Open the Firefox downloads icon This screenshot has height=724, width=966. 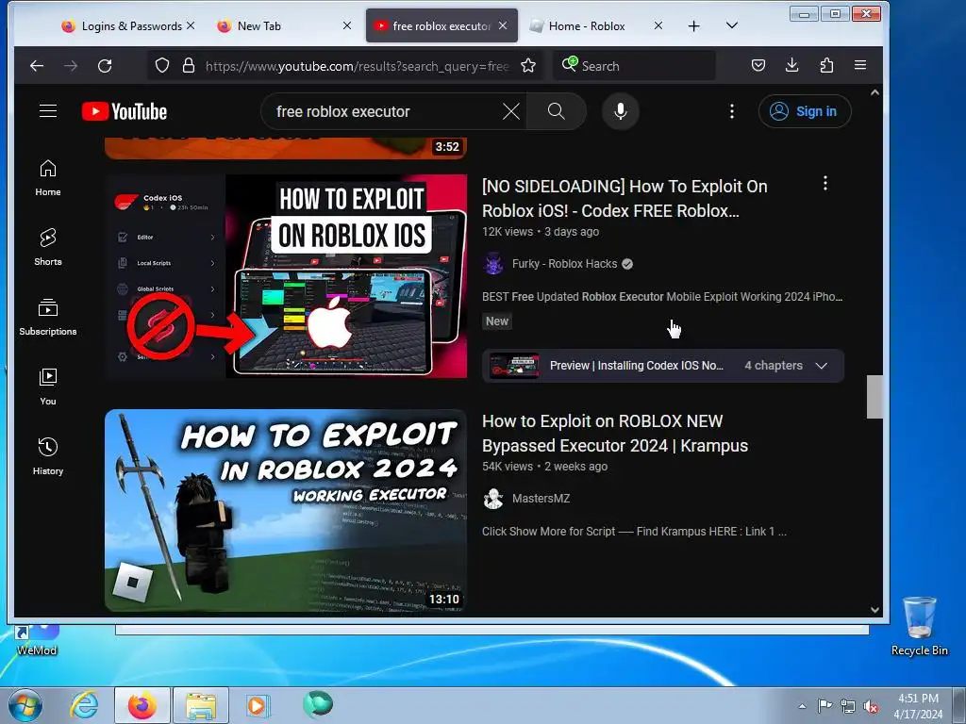click(792, 65)
